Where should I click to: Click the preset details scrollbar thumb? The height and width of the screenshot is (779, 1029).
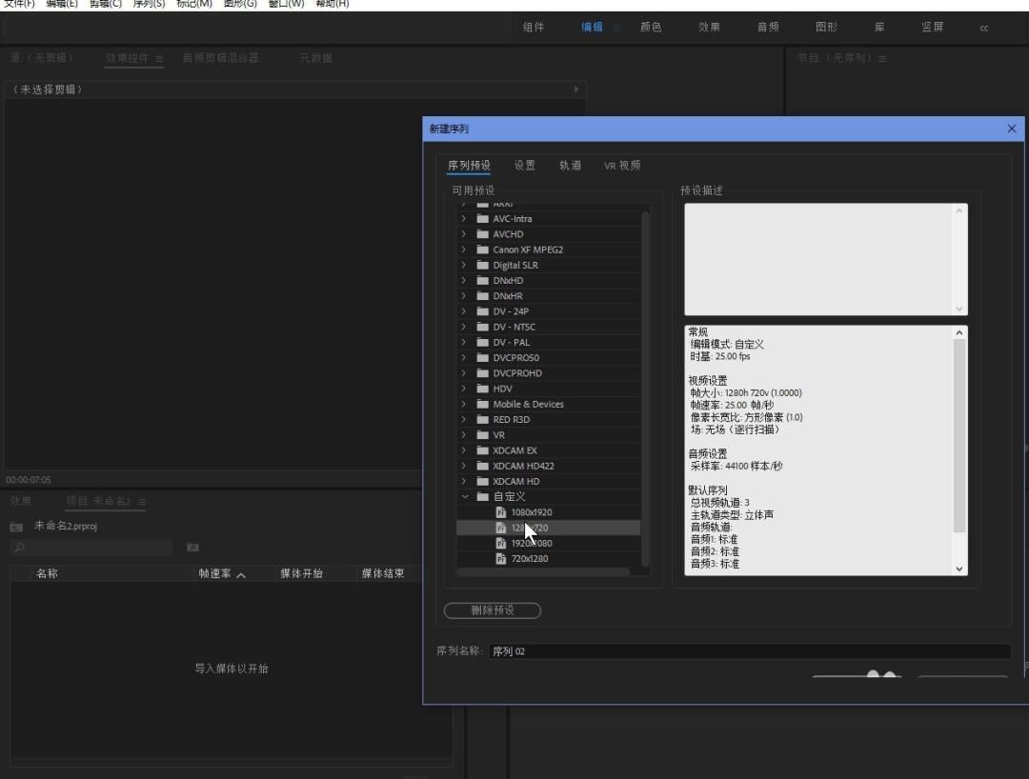(958, 436)
